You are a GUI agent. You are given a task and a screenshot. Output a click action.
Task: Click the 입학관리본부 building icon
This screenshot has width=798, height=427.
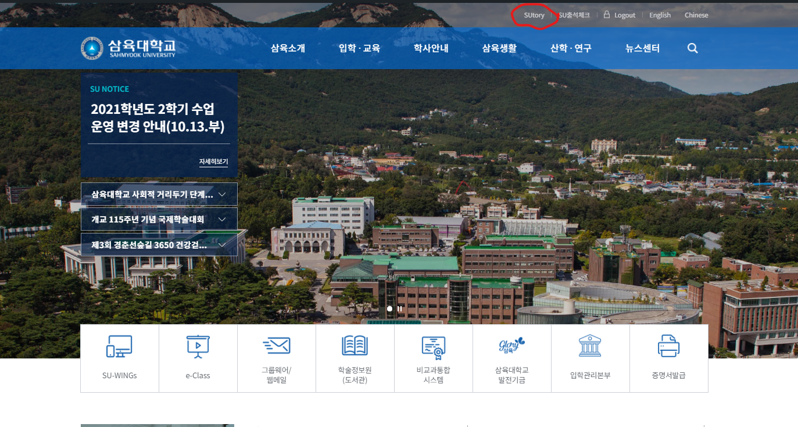pyautogui.click(x=590, y=346)
